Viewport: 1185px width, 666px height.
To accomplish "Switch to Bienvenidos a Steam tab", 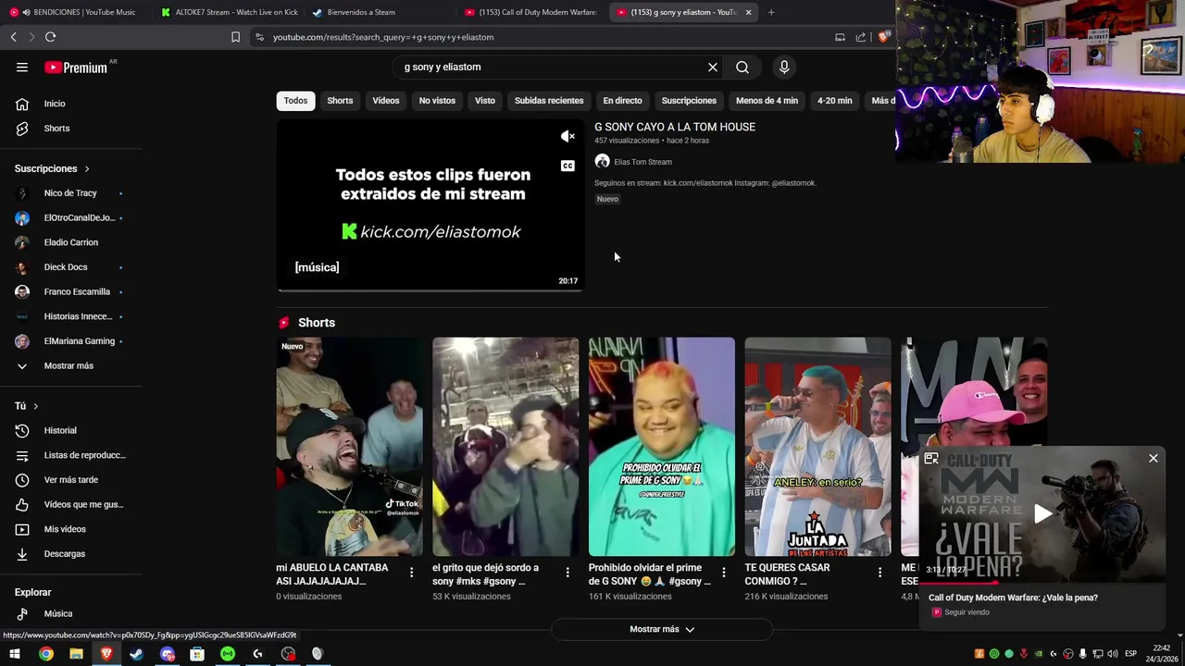I will click(380, 12).
